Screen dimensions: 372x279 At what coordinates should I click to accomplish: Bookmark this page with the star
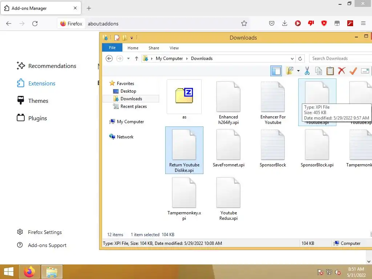point(244,23)
